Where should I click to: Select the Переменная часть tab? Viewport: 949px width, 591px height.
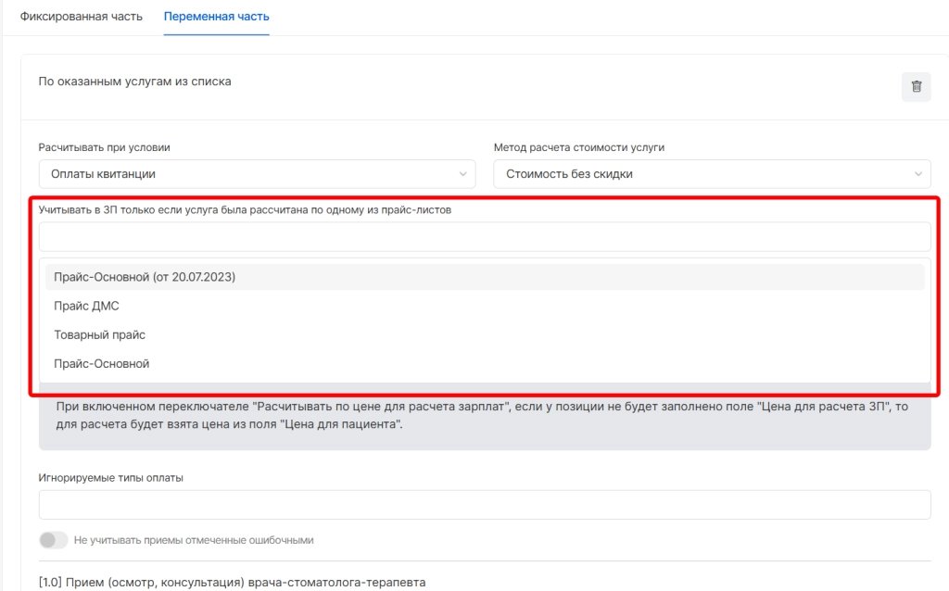(216, 17)
